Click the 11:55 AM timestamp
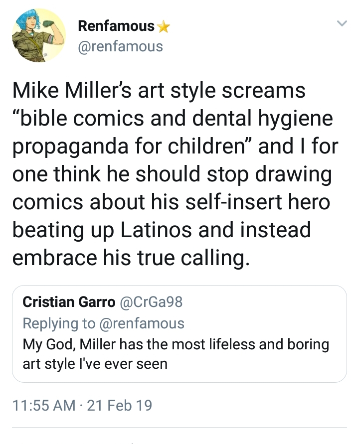This screenshot has height=444, width=359. [44, 405]
